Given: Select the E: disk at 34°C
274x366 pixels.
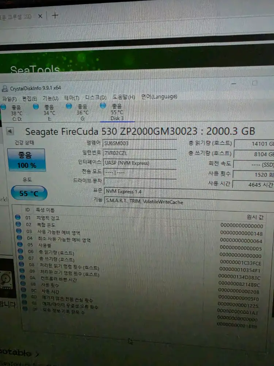Looking at the screenshot, I should click(x=49, y=113).
